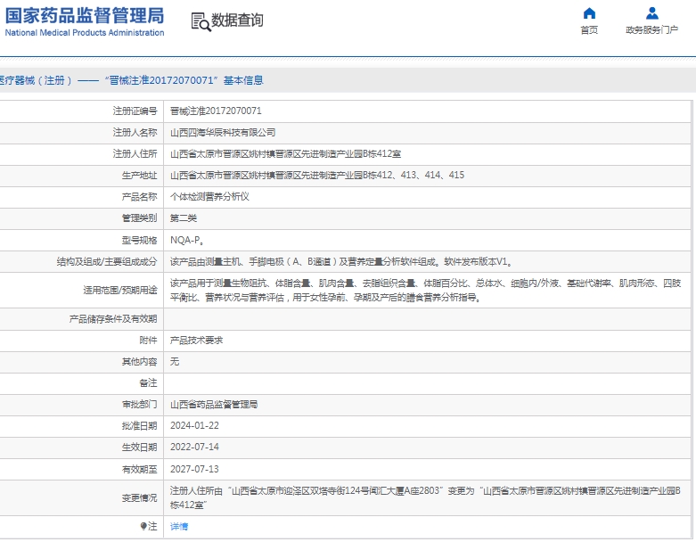Click approval department 山西省药品监督管理局
This screenshot has width=696, height=542.
214,405
